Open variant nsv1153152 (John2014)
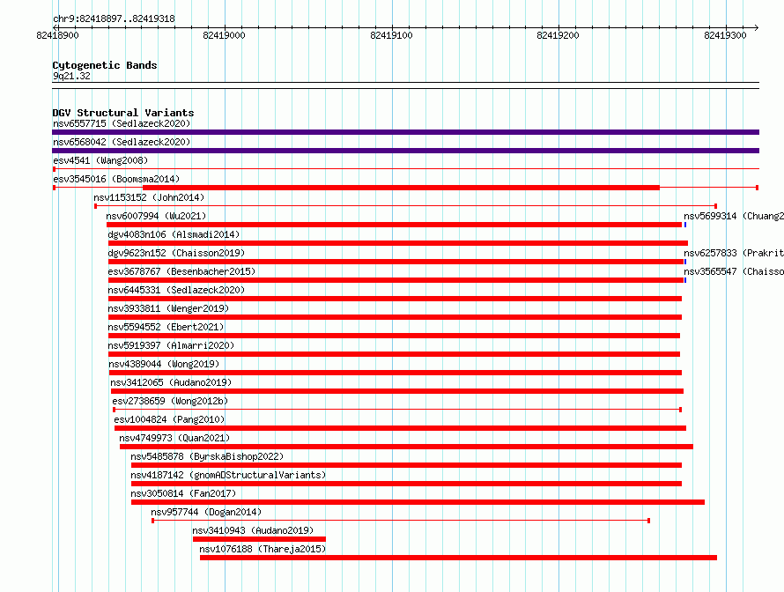Image resolution: width=784 pixels, height=592 pixels. (149, 197)
